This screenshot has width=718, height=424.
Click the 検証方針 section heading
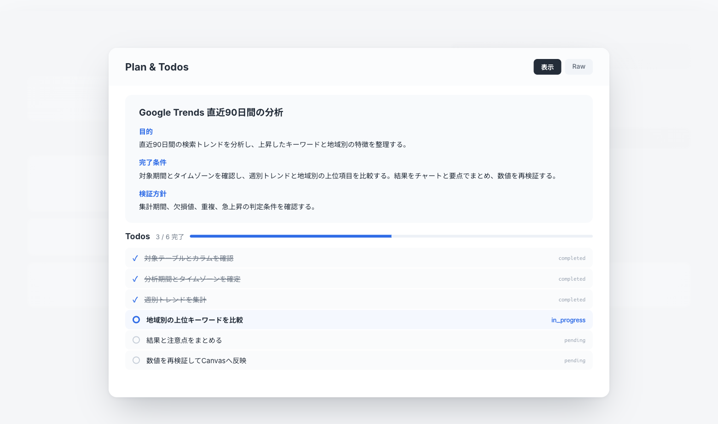click(x=153, y=194)
